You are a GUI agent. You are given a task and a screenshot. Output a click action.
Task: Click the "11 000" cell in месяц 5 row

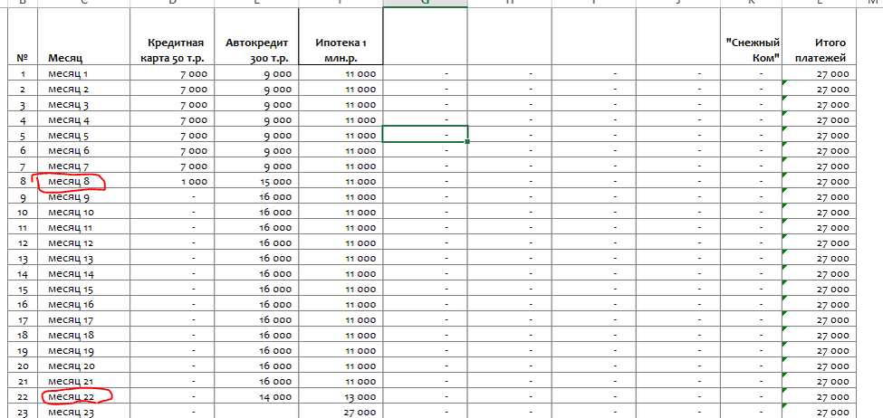click(x=341, y=135)
